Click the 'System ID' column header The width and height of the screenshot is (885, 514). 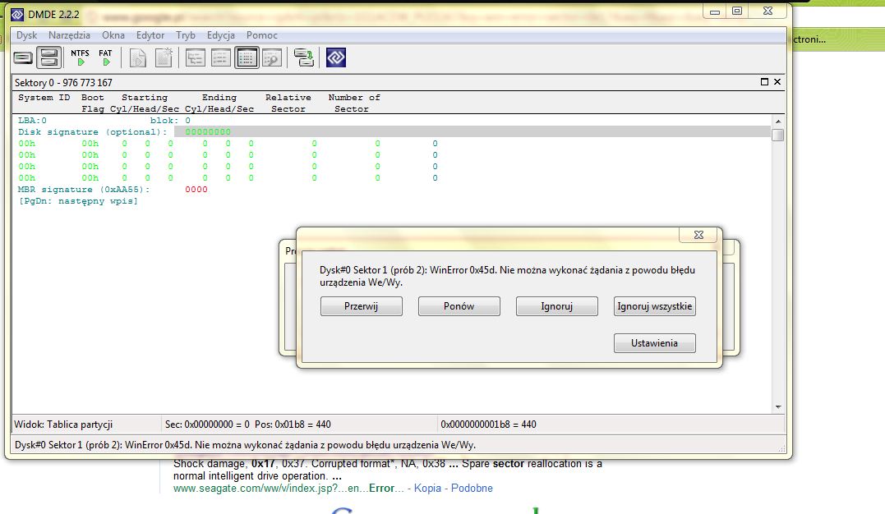pyautogui.click(x=44, y=98)
